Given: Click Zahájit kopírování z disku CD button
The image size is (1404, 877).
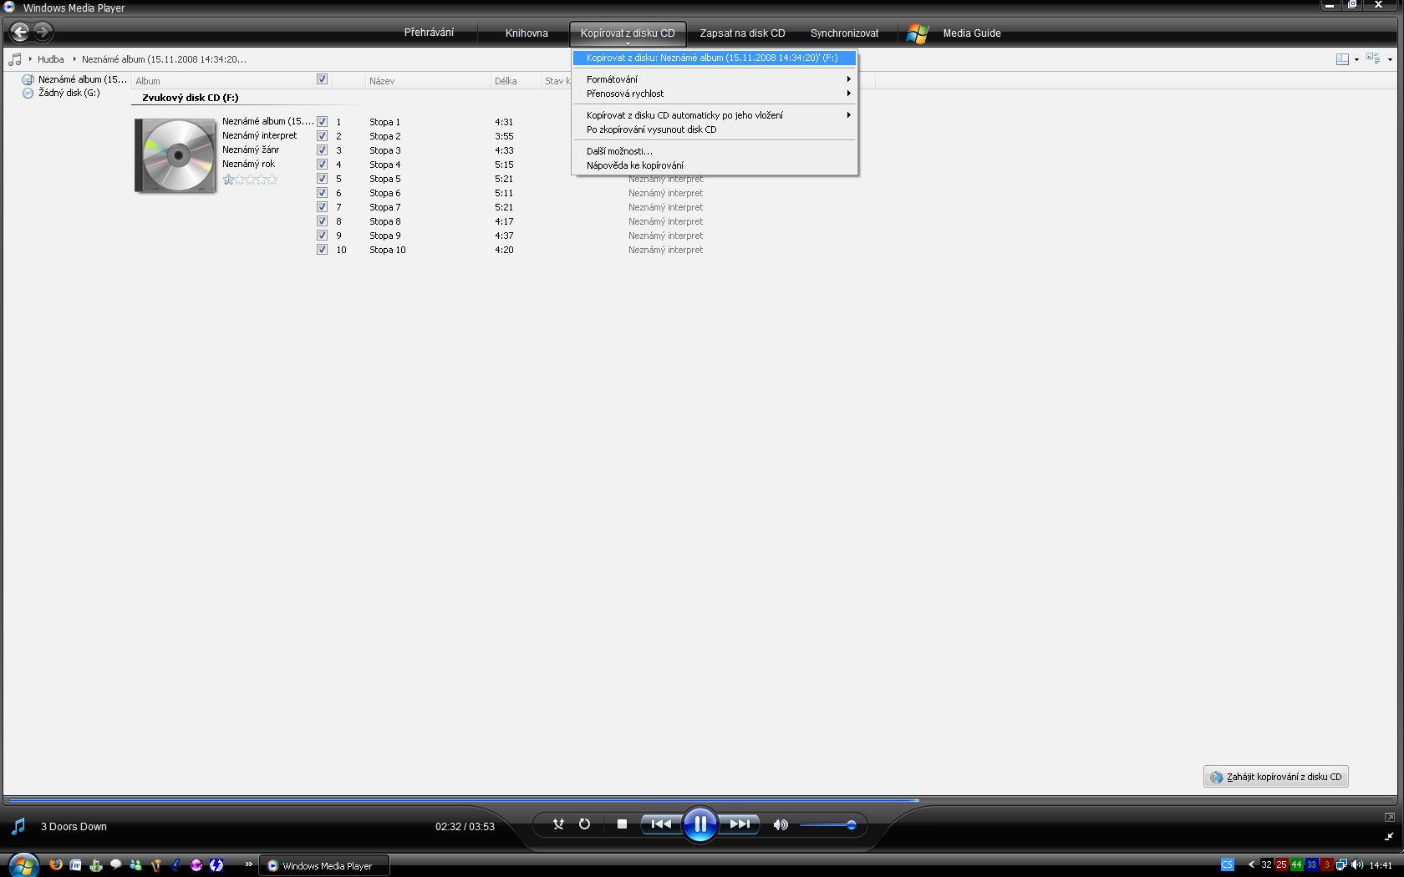Looking at the screenshot, I should coord(1276,777).
